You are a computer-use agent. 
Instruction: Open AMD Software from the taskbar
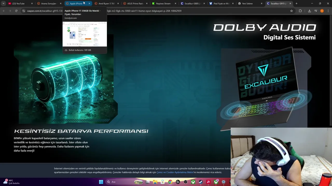[x=208, y=182]
